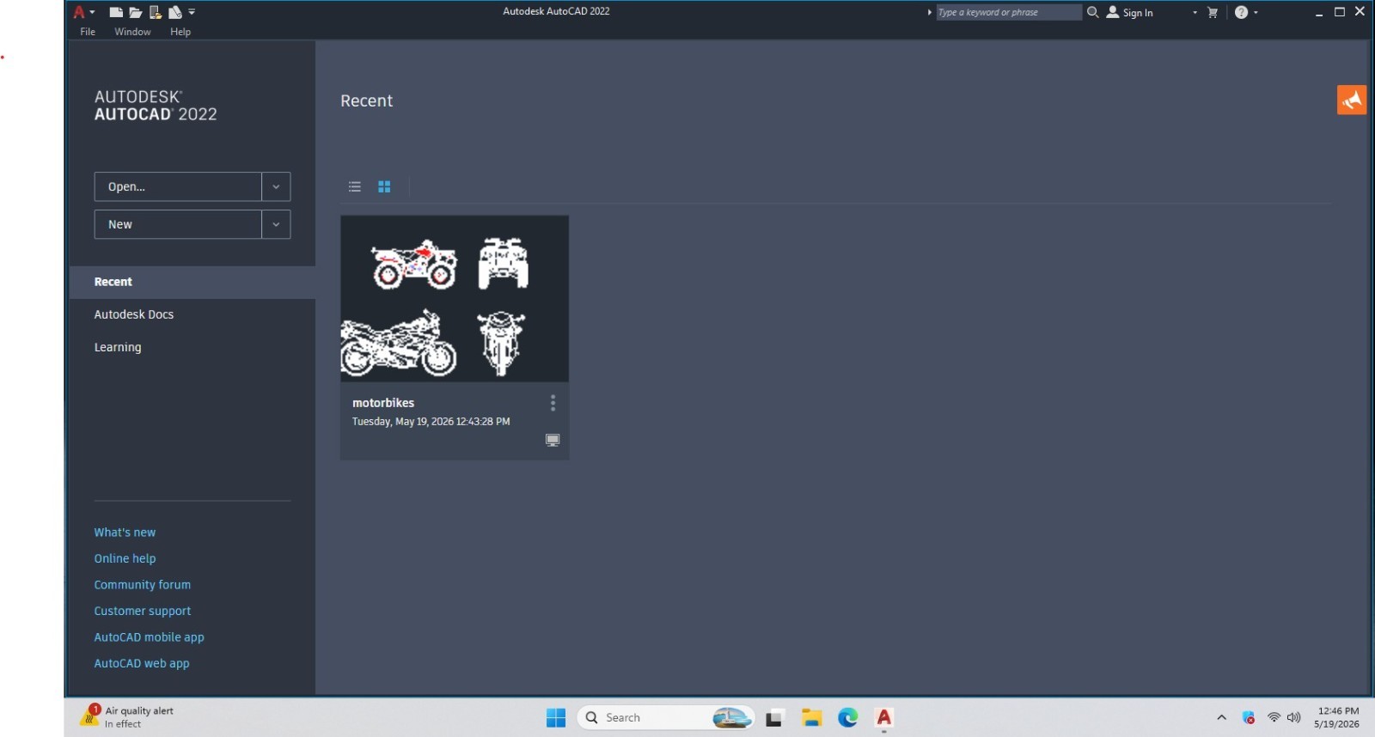
Task: Click the New drawing icon in quick access toolbar
Action: pyautogui.click(x=116, y=12)
